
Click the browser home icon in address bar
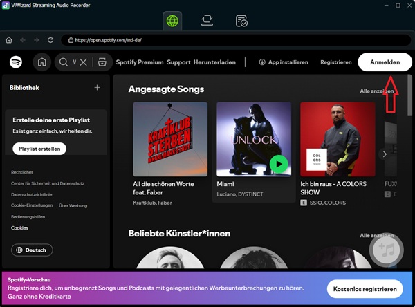coord(9,40)
